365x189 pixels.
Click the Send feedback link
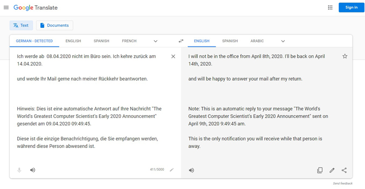coord(342,183)
